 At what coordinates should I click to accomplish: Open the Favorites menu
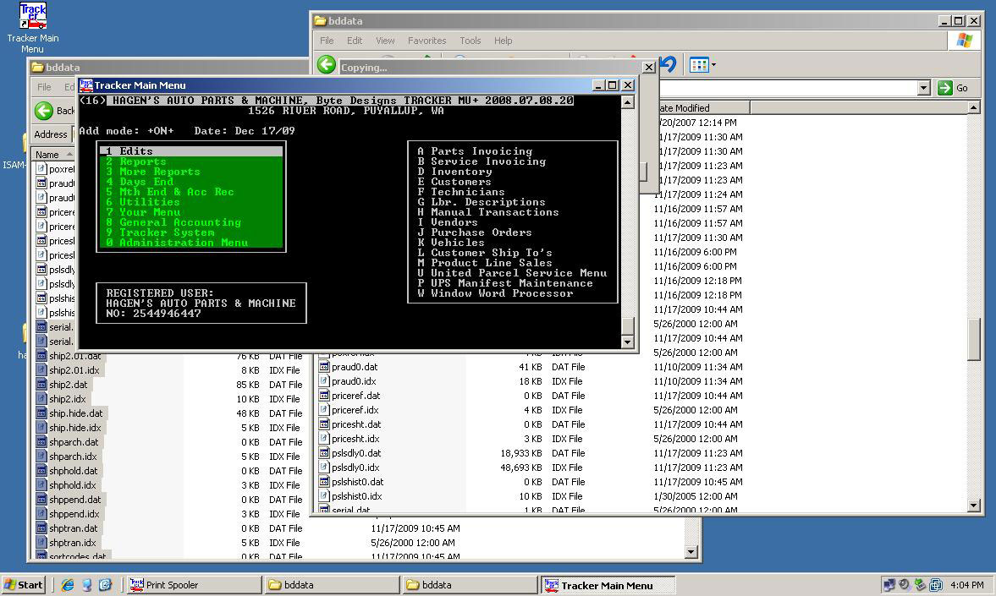click(426, 41)
